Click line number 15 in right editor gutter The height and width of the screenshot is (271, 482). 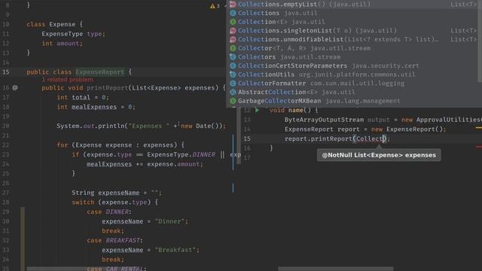[247, 139]
